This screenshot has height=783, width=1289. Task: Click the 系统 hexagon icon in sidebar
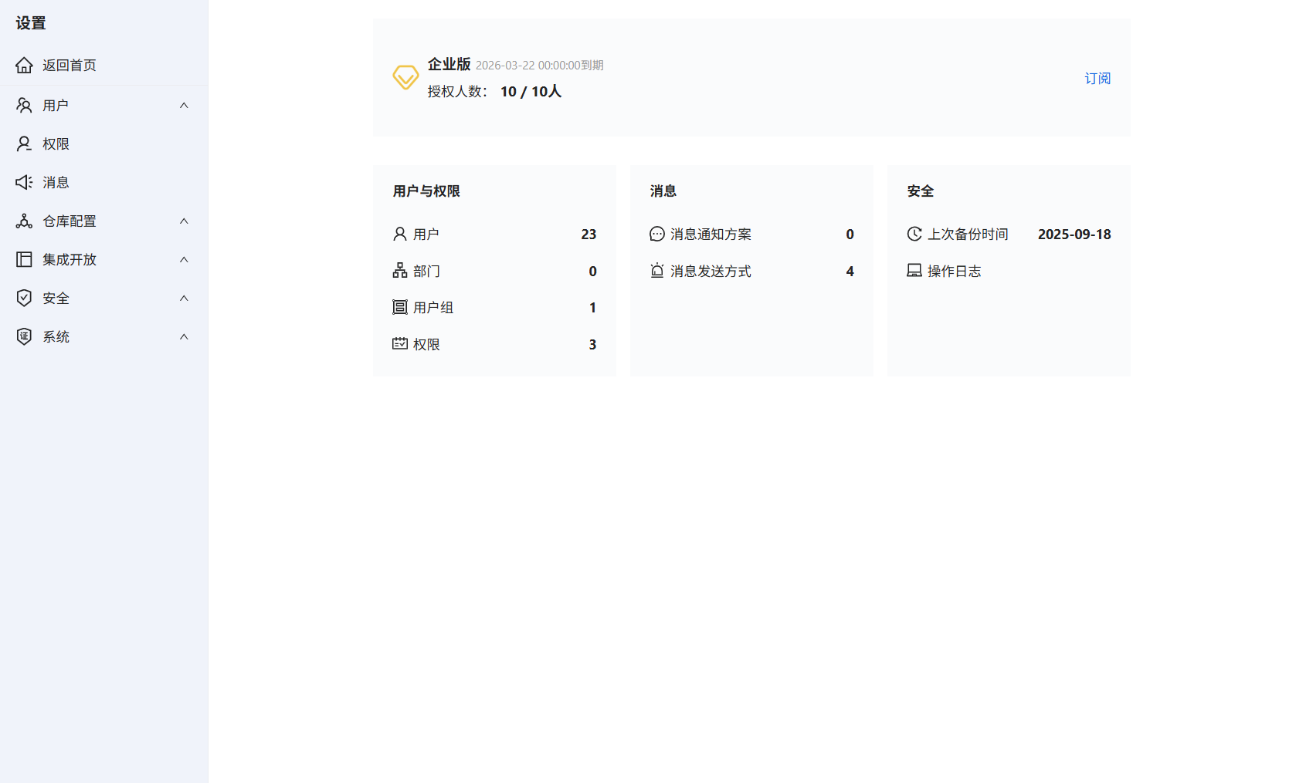tap(24, 336)
